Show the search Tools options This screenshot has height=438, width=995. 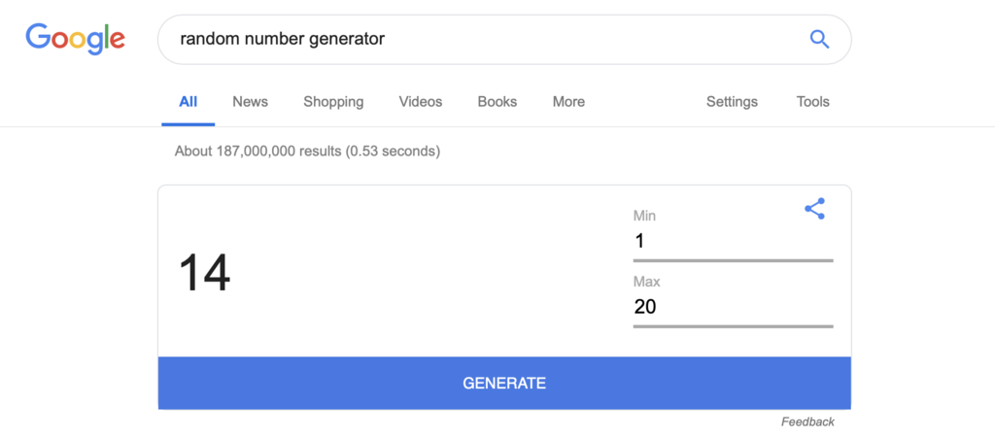(x=813, y=101)
